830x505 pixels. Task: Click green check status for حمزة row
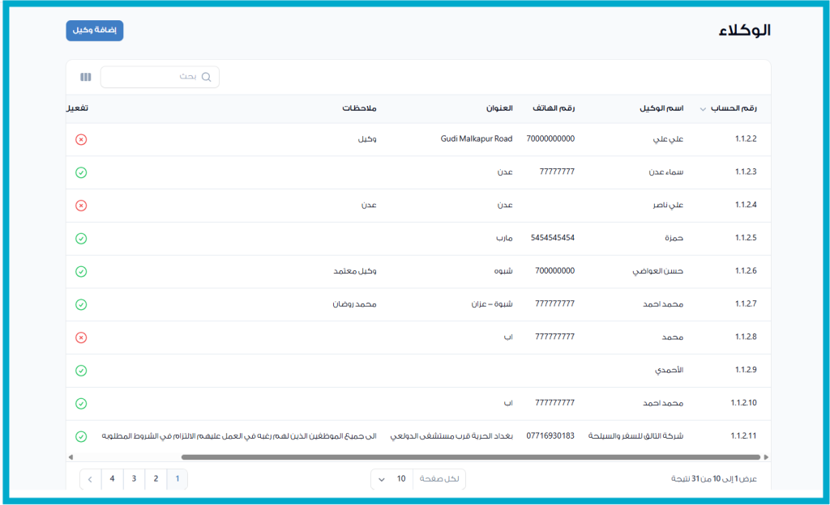(x=81, y=239)
